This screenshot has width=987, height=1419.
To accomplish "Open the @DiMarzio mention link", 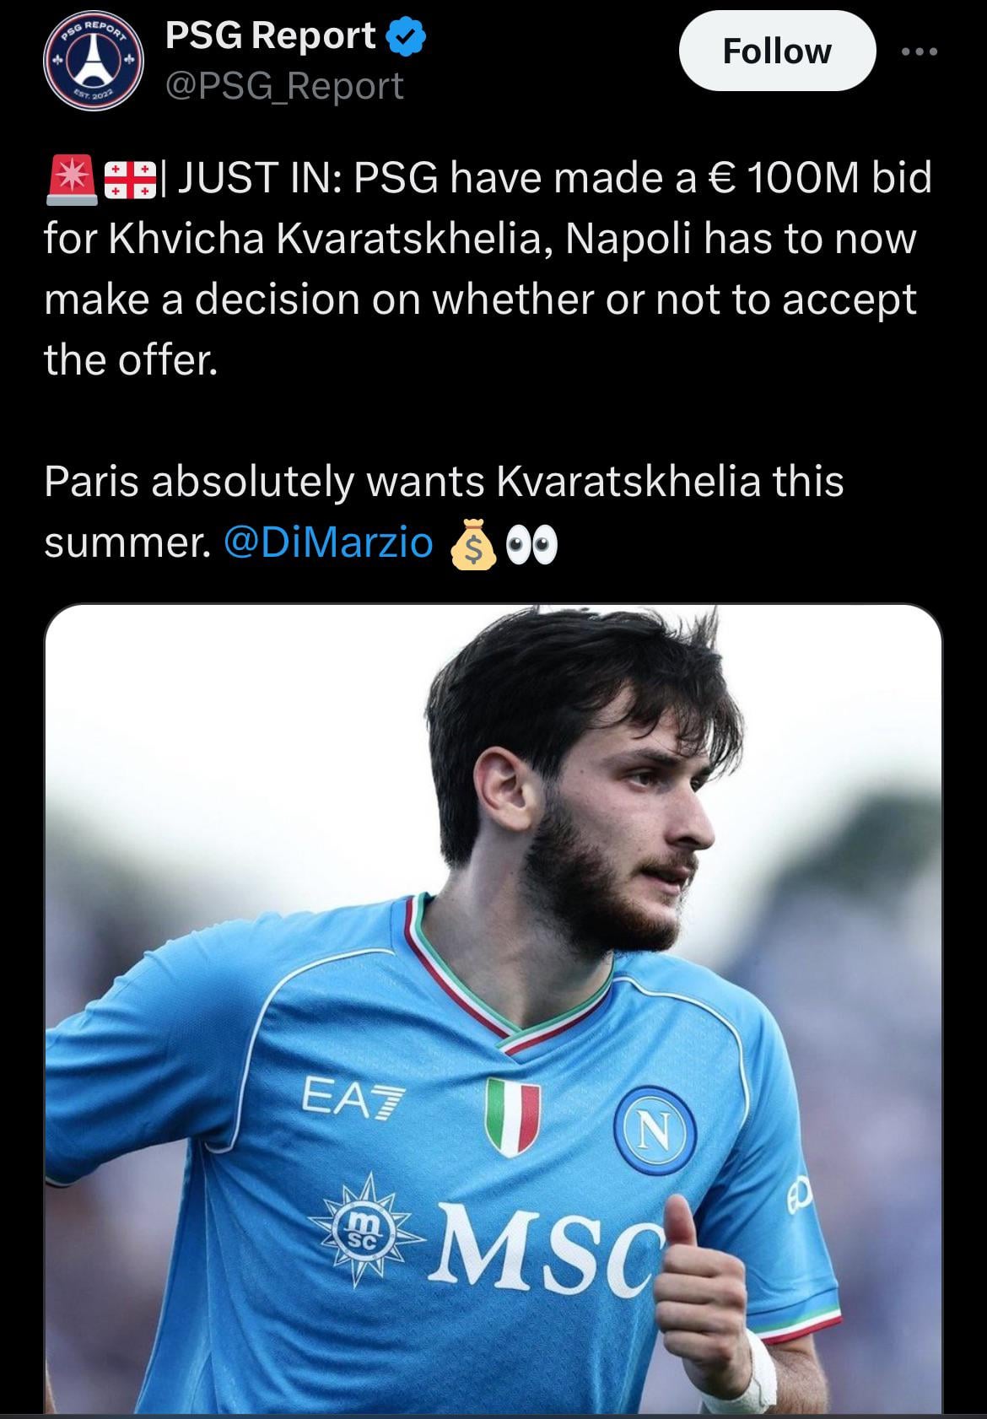I will point(328,543).
